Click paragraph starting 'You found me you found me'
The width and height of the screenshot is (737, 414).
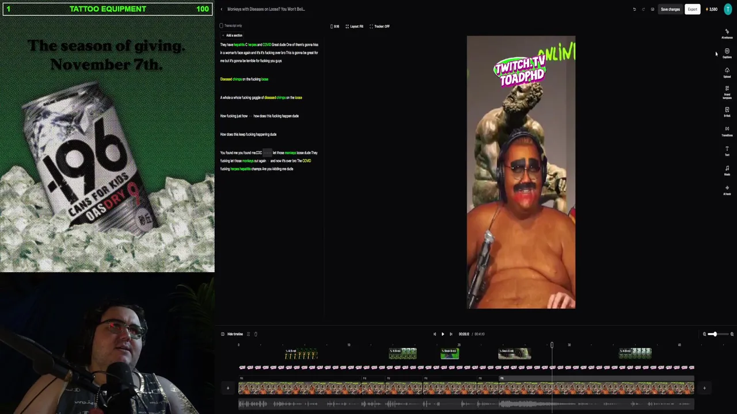coord(269,161)
